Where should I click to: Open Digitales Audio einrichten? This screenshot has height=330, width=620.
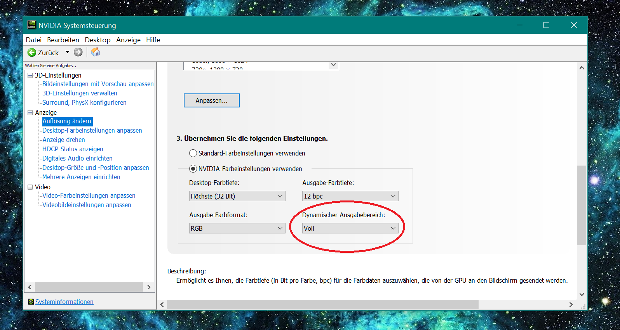[77, 158]
